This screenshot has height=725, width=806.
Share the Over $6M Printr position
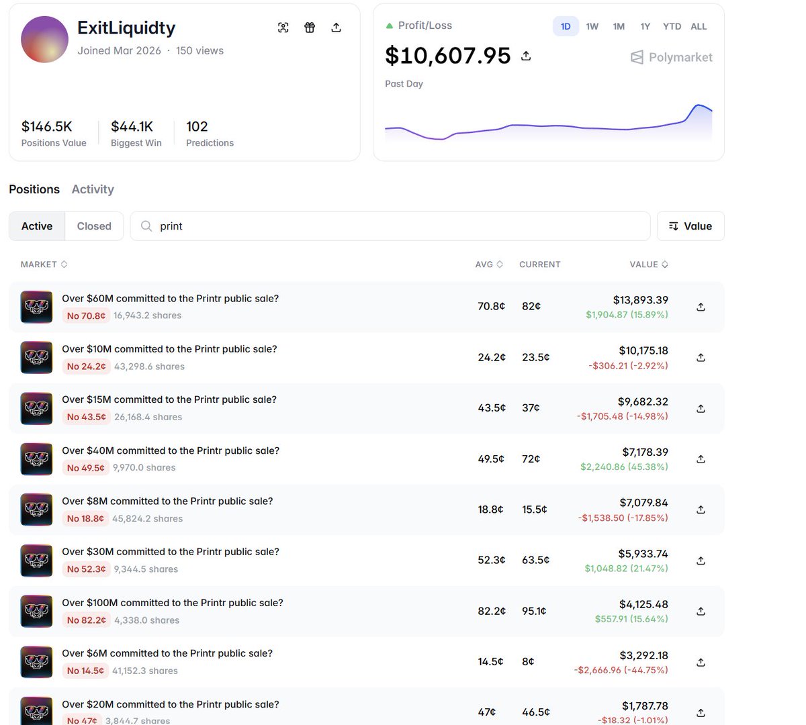(701, 663)
